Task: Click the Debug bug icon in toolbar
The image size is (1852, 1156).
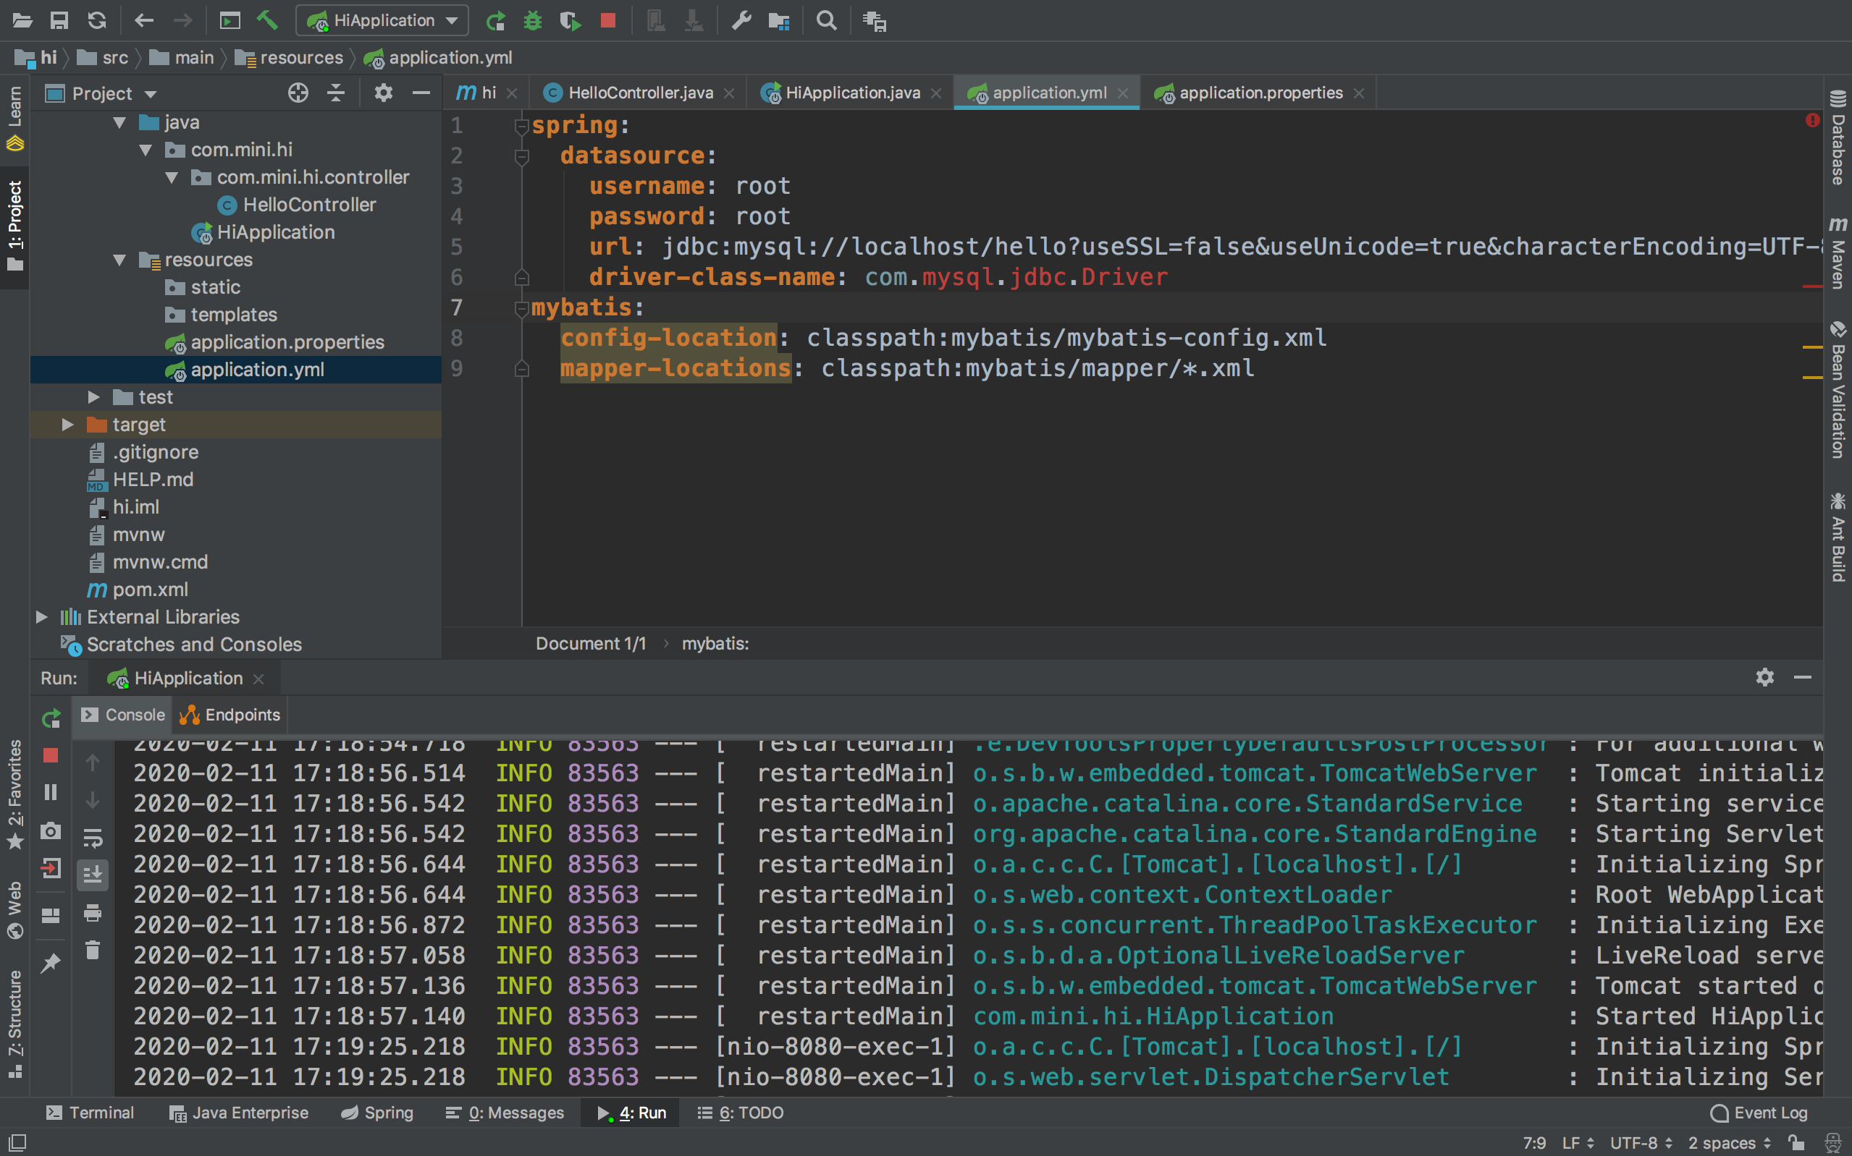Action: click(x=532, y=20)
